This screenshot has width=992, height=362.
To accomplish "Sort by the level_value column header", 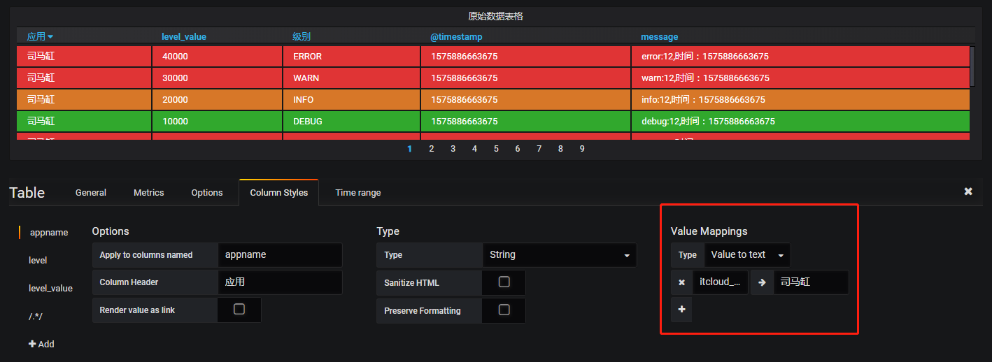I will [x=184, y=36].
